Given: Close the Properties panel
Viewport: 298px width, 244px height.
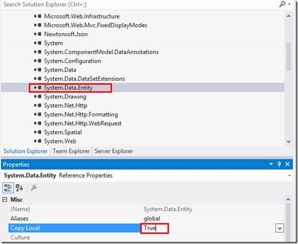Looking at the screenshot, I should point(287,164).
